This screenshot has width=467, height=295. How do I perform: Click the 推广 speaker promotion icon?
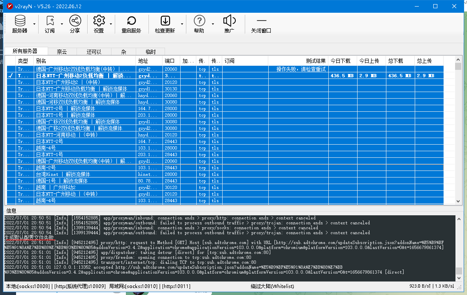229,21
